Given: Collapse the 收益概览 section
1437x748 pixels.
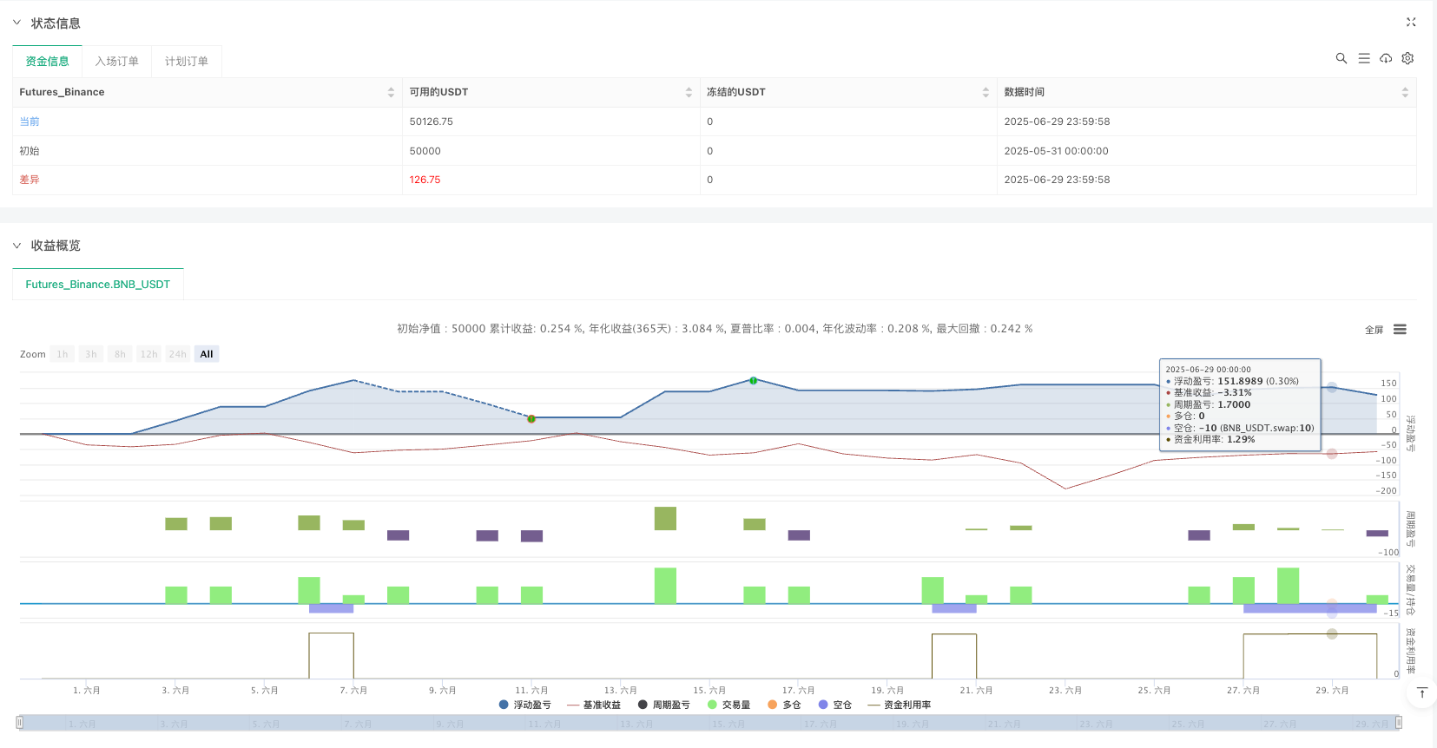Looking at the screenshot, I should pyautogui.click(x=16, y=246).
